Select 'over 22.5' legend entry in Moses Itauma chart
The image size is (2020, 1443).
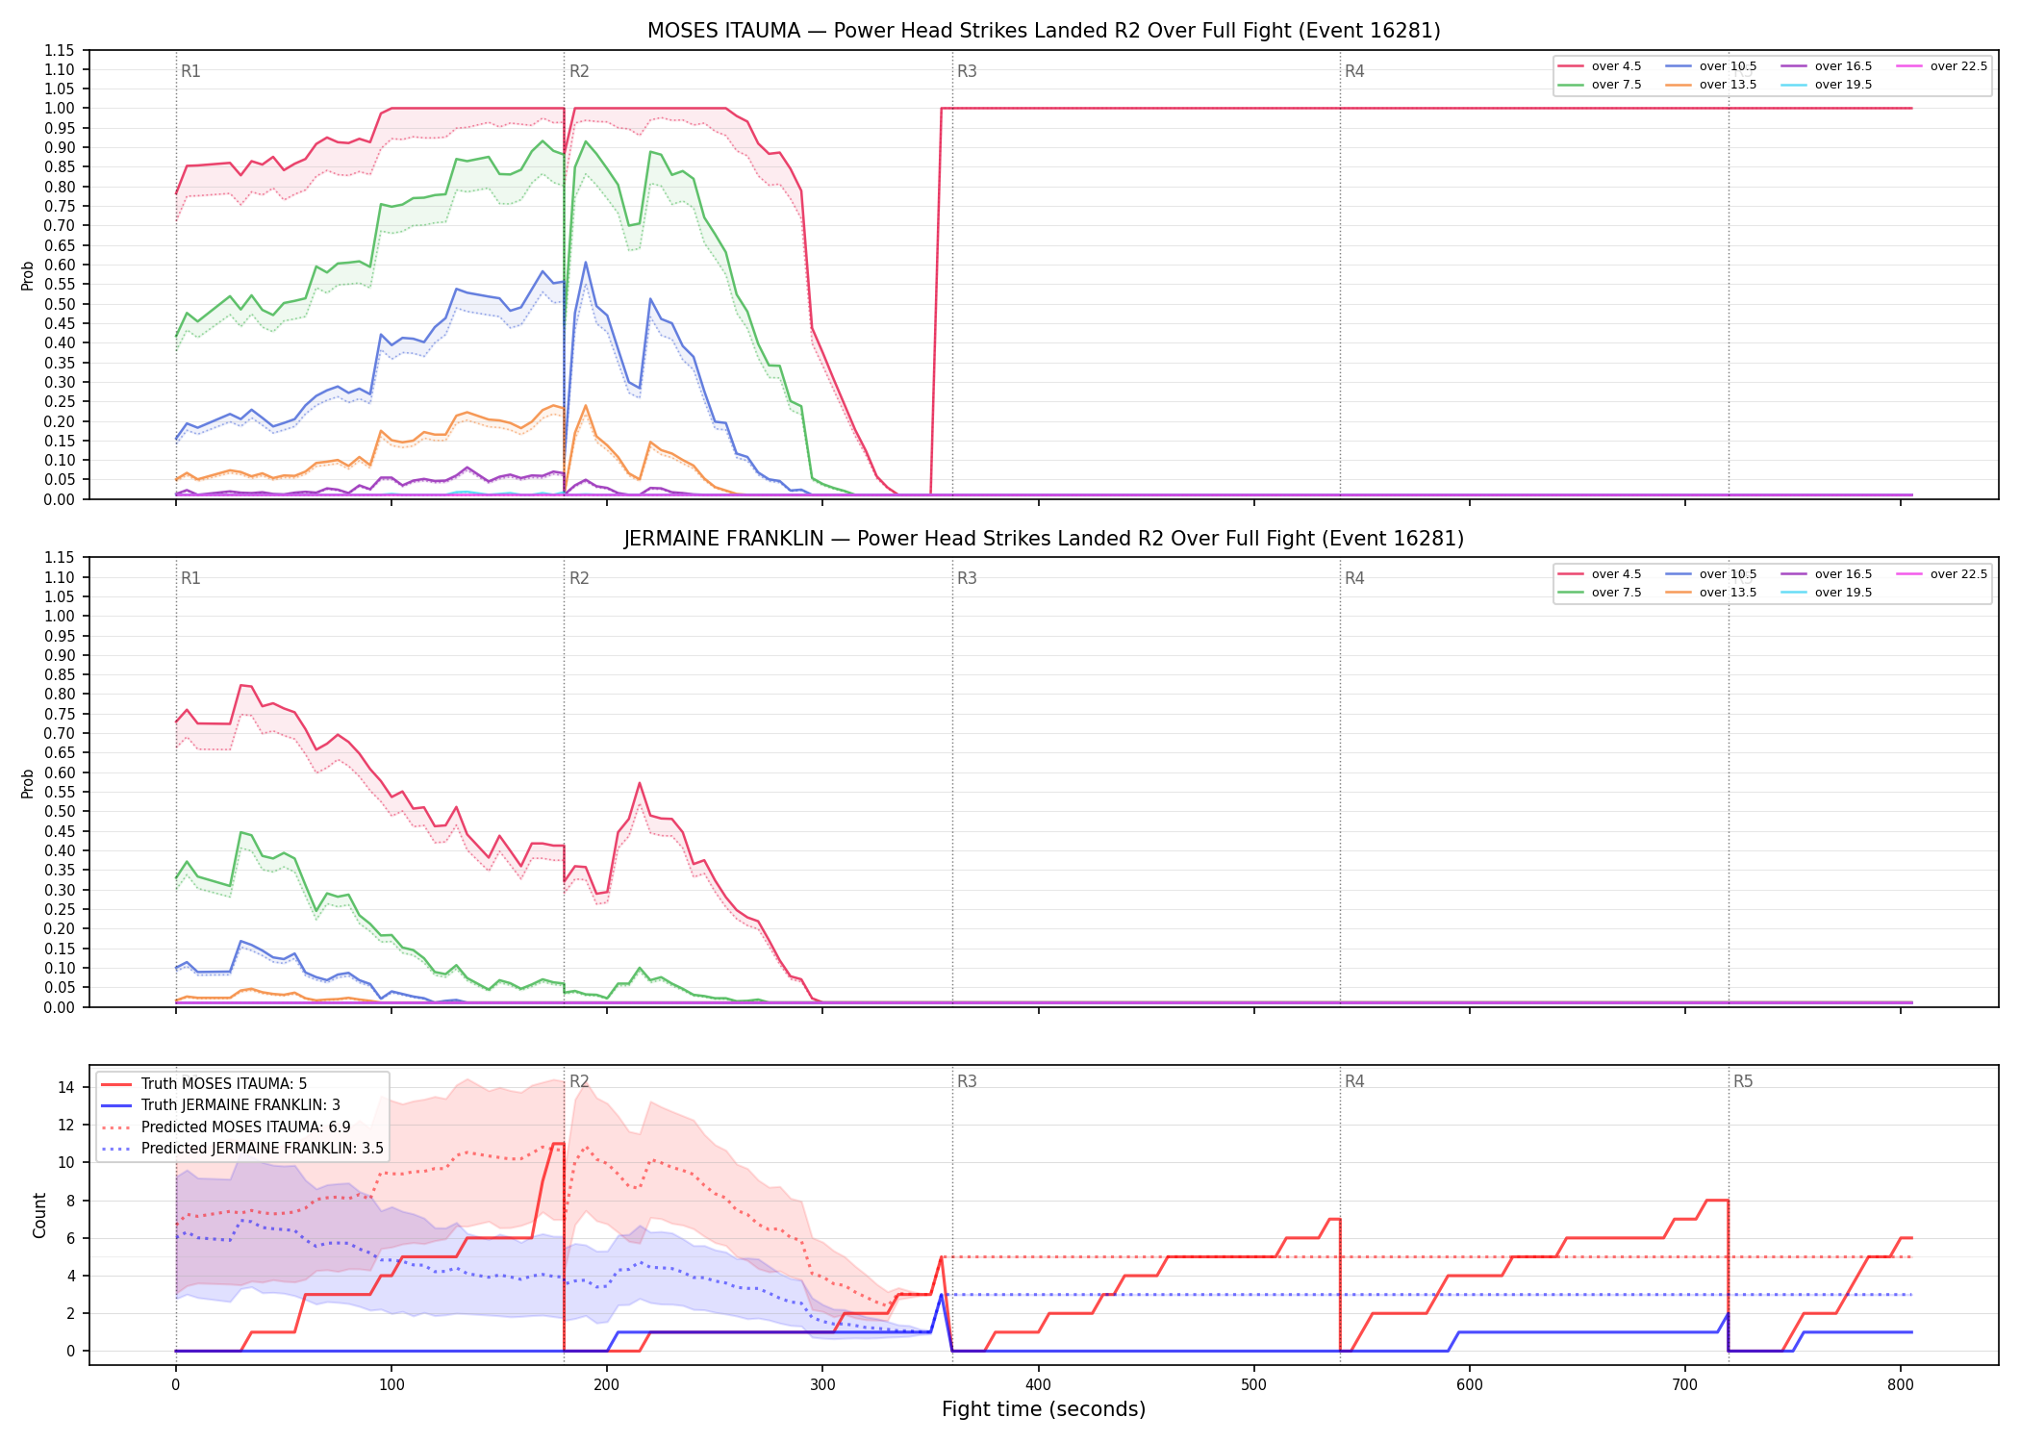1942,66
